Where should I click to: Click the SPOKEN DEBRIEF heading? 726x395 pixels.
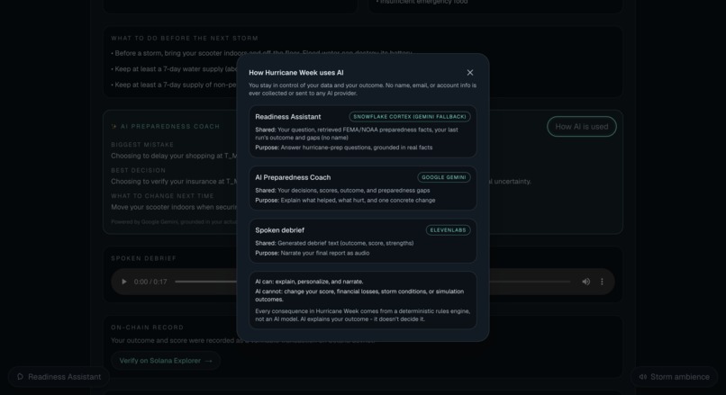[x=143, y=258]
